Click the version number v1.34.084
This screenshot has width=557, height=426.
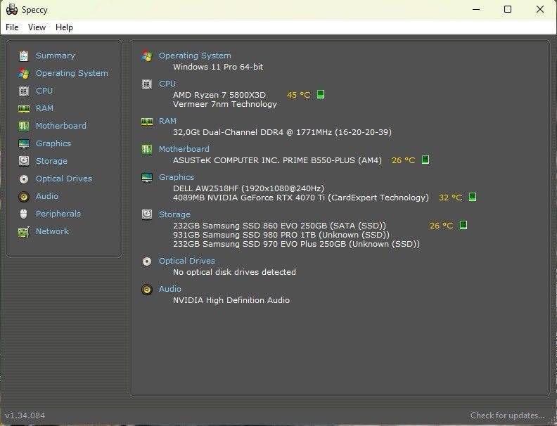tap(25, 415)
